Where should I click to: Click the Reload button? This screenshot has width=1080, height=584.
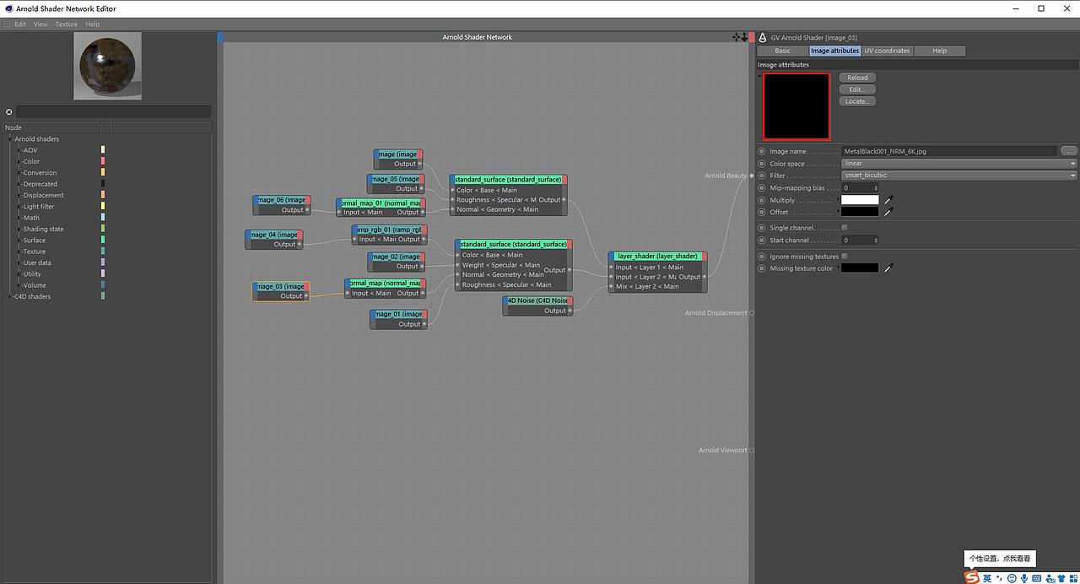[858, 78]
